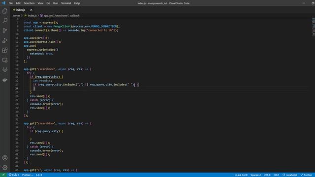Open the Go menu

(48, 3)
